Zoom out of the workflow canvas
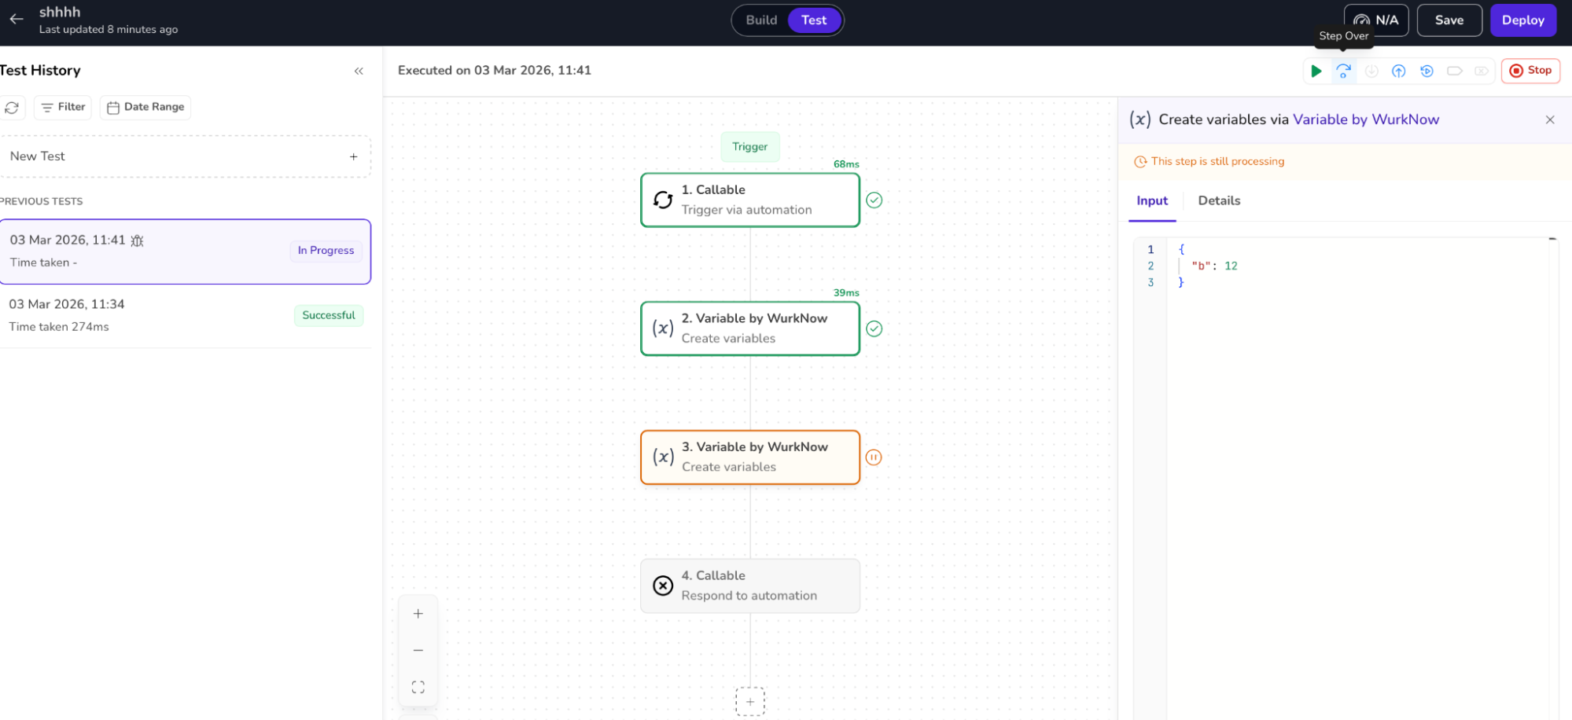The image size is (1572, 720). 418,650
